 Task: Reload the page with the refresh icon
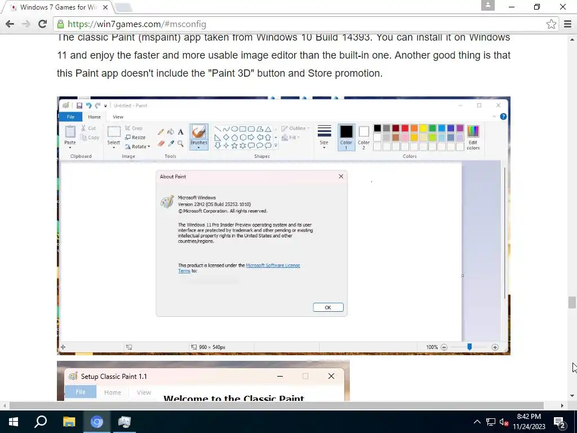pos(43,24)
